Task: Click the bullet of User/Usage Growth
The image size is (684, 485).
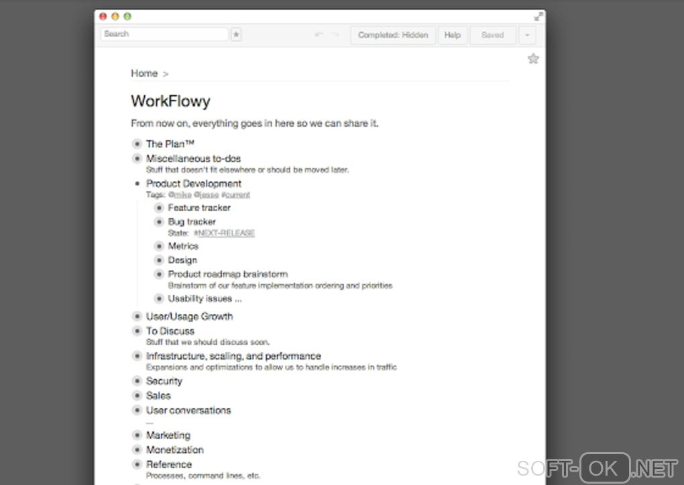Action: (x=137, y=316)
